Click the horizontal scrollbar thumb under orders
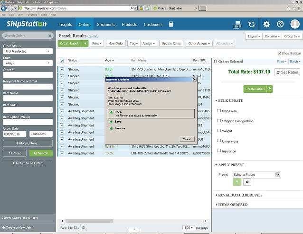303x234 pixels. click(x=89, y=221)
